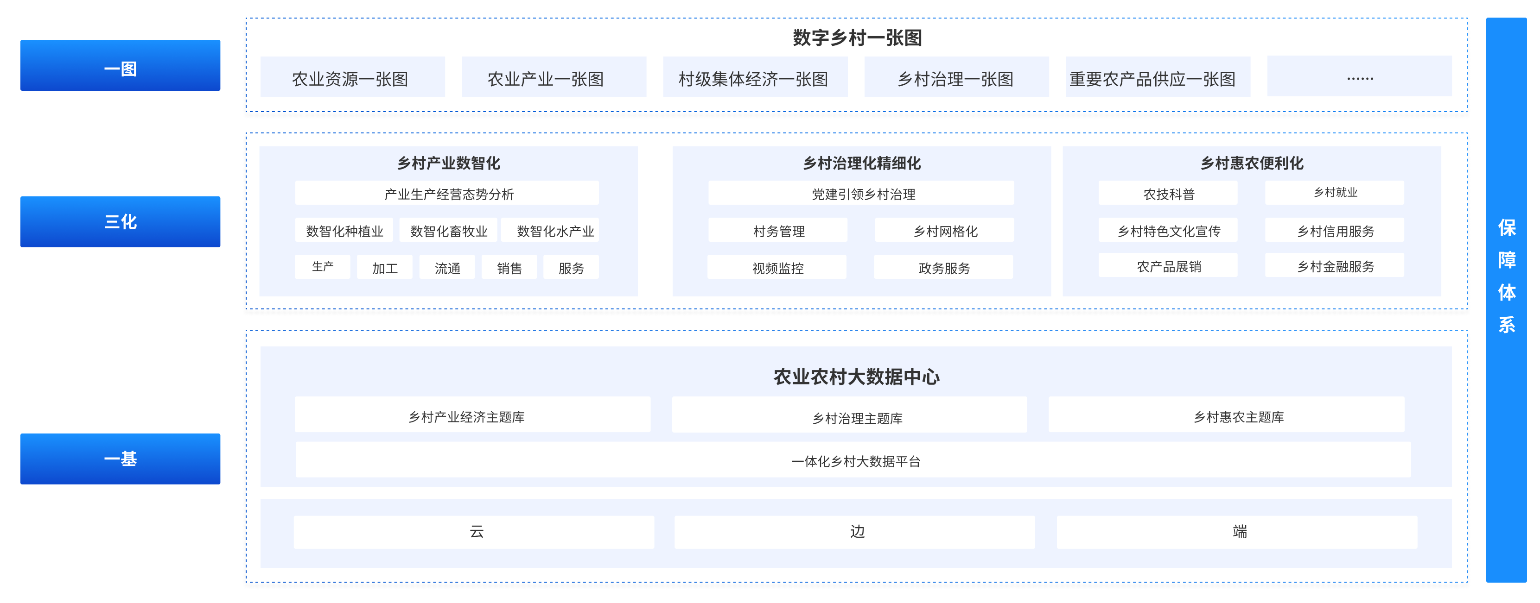Image resolution: width=1540 pixels, height=603 pixels.
Task: Click 数智化畜牧业 item
Action: (448, 231)
